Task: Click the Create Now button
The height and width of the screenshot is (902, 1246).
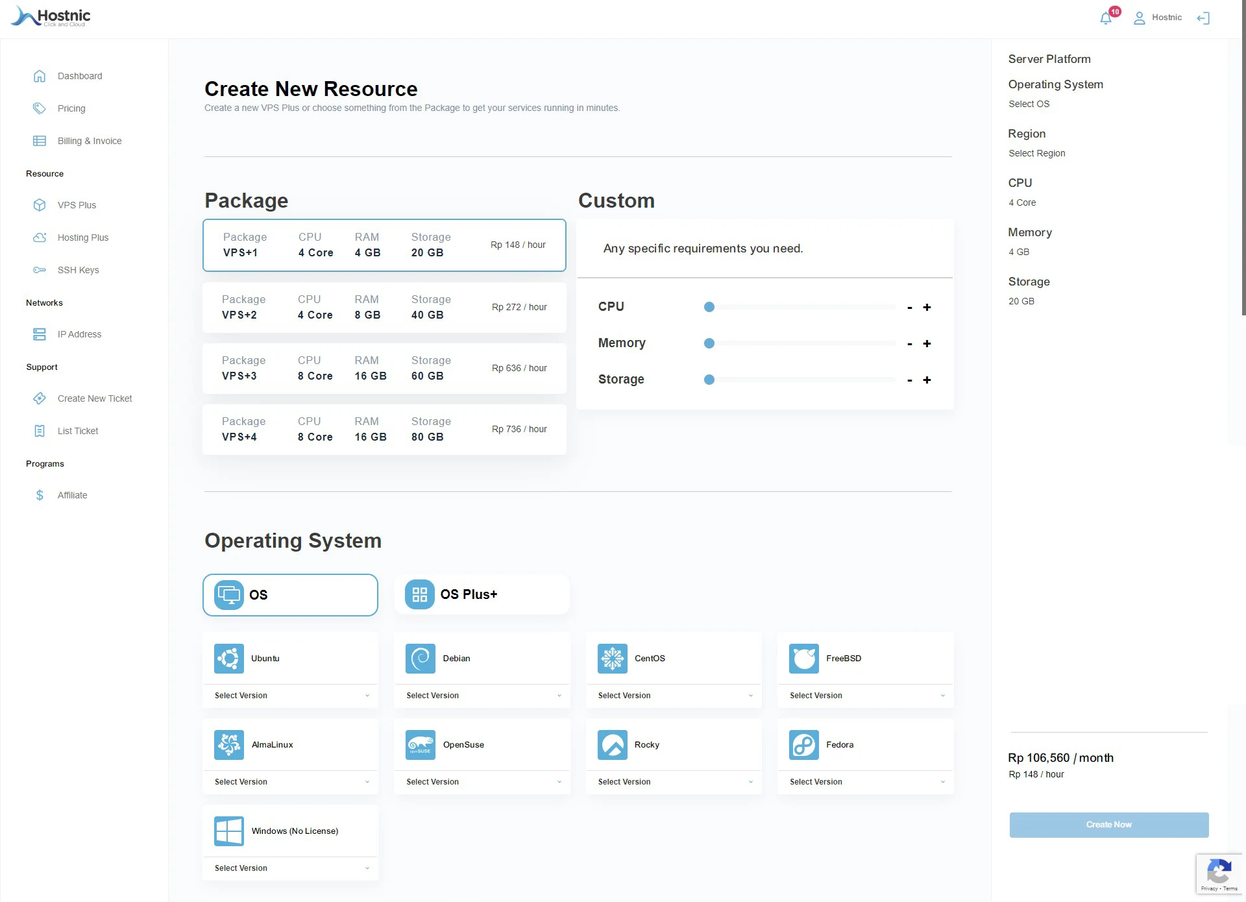Action: (1108, 825)
